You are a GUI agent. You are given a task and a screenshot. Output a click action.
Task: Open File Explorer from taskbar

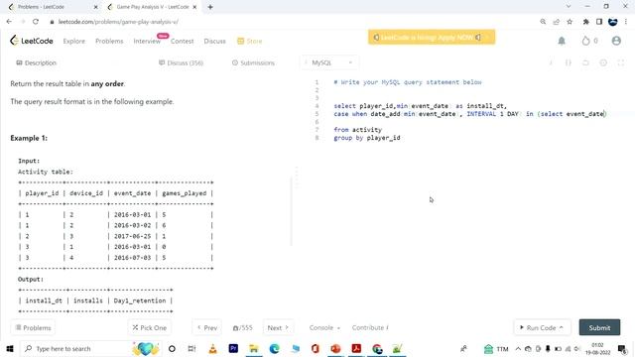point(254,348)
